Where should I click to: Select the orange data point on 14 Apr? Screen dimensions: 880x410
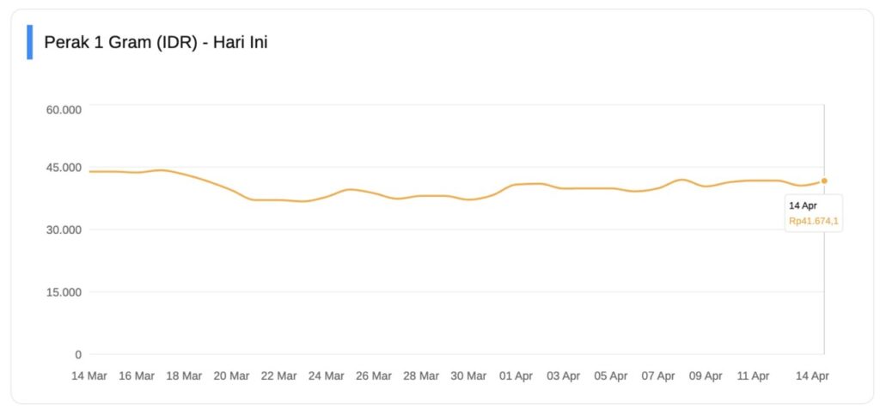point(824,181)
